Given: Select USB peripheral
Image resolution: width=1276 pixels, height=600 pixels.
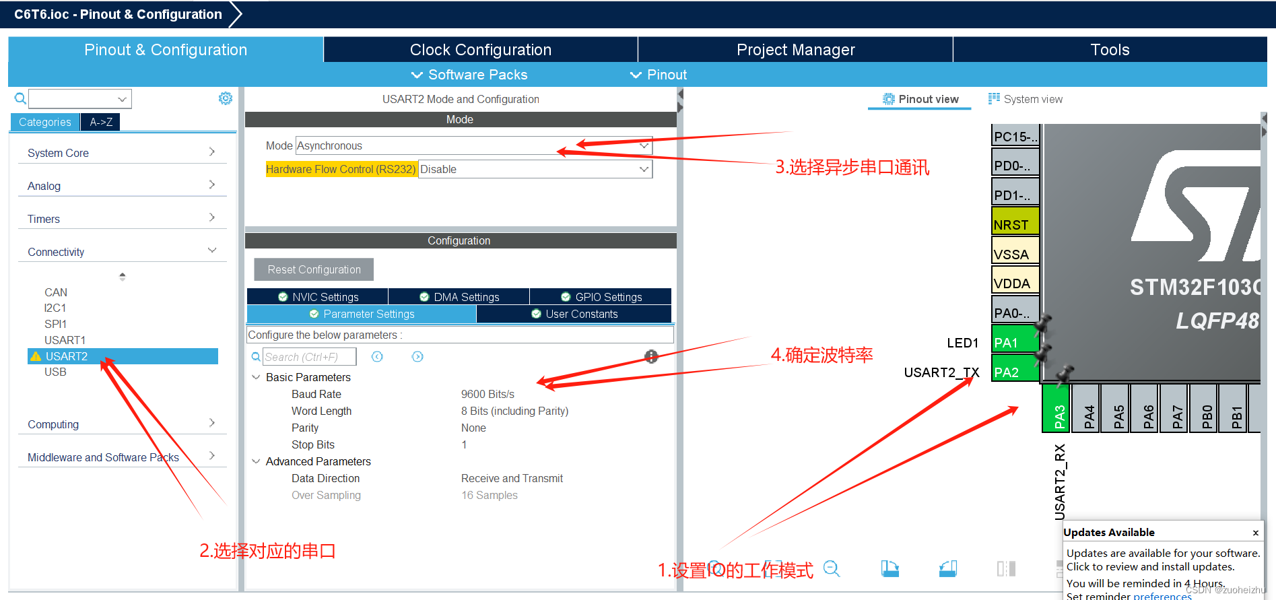Looking at the screenshot, I should click(55, 372).
